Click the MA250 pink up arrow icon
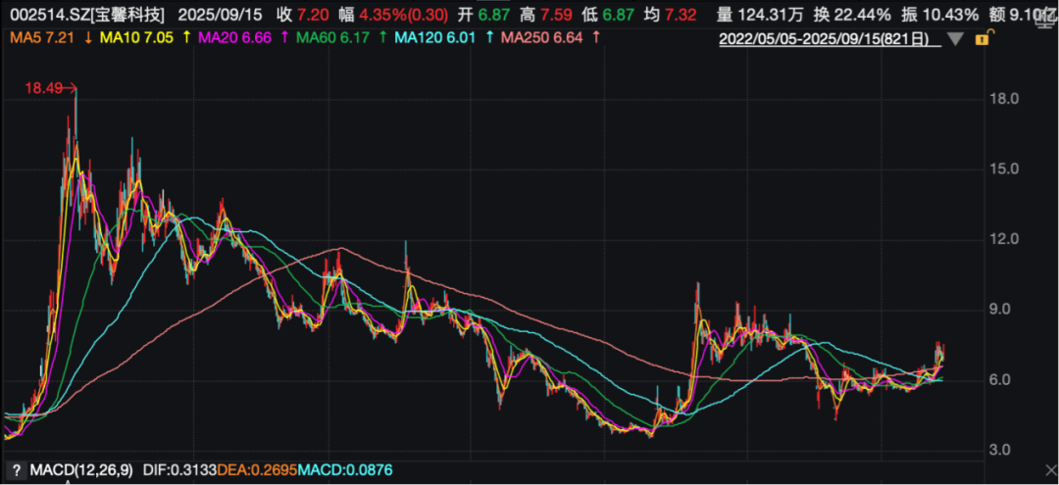This screenshot has height=485, width=1059. click(596, 38)
